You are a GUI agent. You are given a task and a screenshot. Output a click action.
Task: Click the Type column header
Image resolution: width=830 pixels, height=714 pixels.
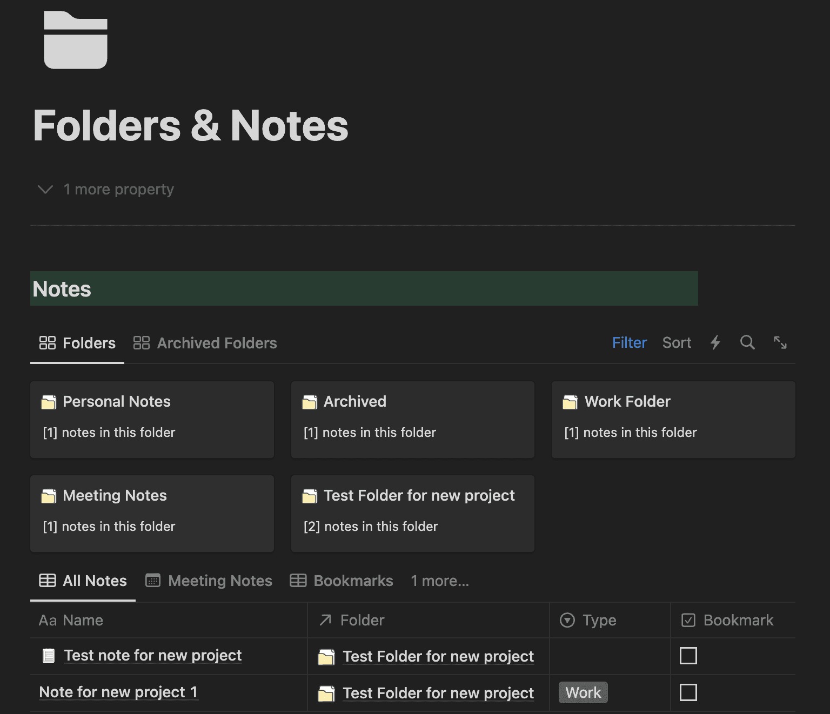tap(610, 620)
